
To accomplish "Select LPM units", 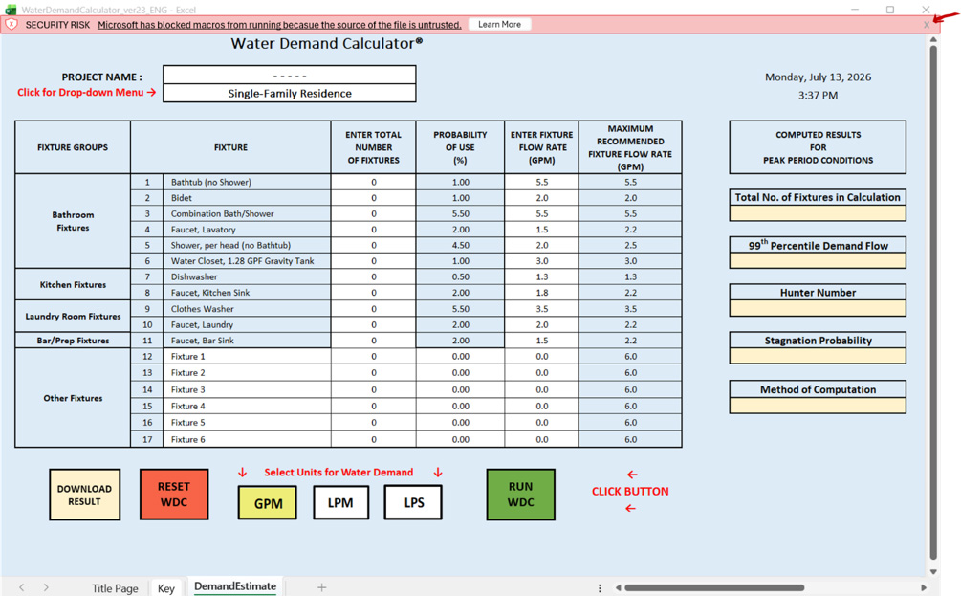I will [340, 503].
